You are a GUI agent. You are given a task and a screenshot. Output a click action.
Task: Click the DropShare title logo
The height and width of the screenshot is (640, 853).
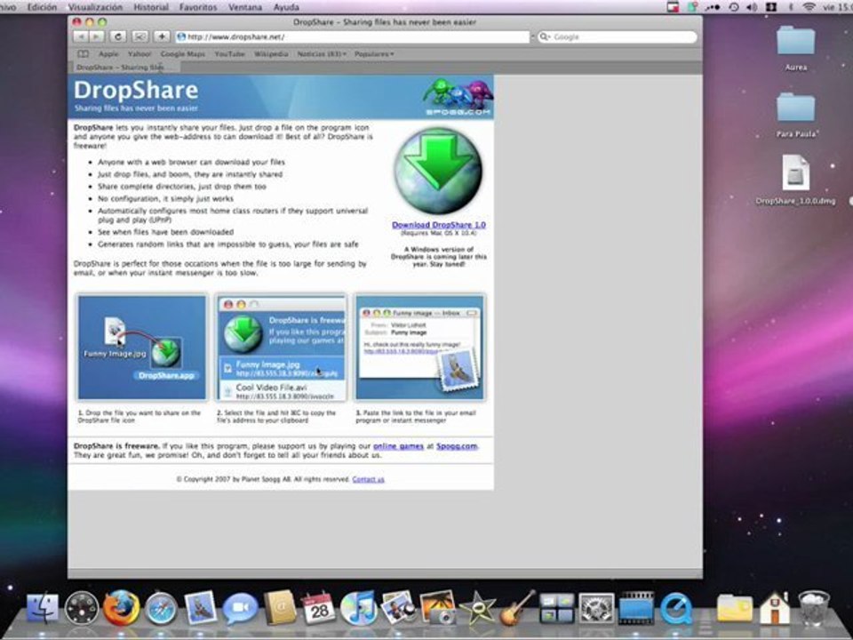pyautogui.click(x=136, y=91)
